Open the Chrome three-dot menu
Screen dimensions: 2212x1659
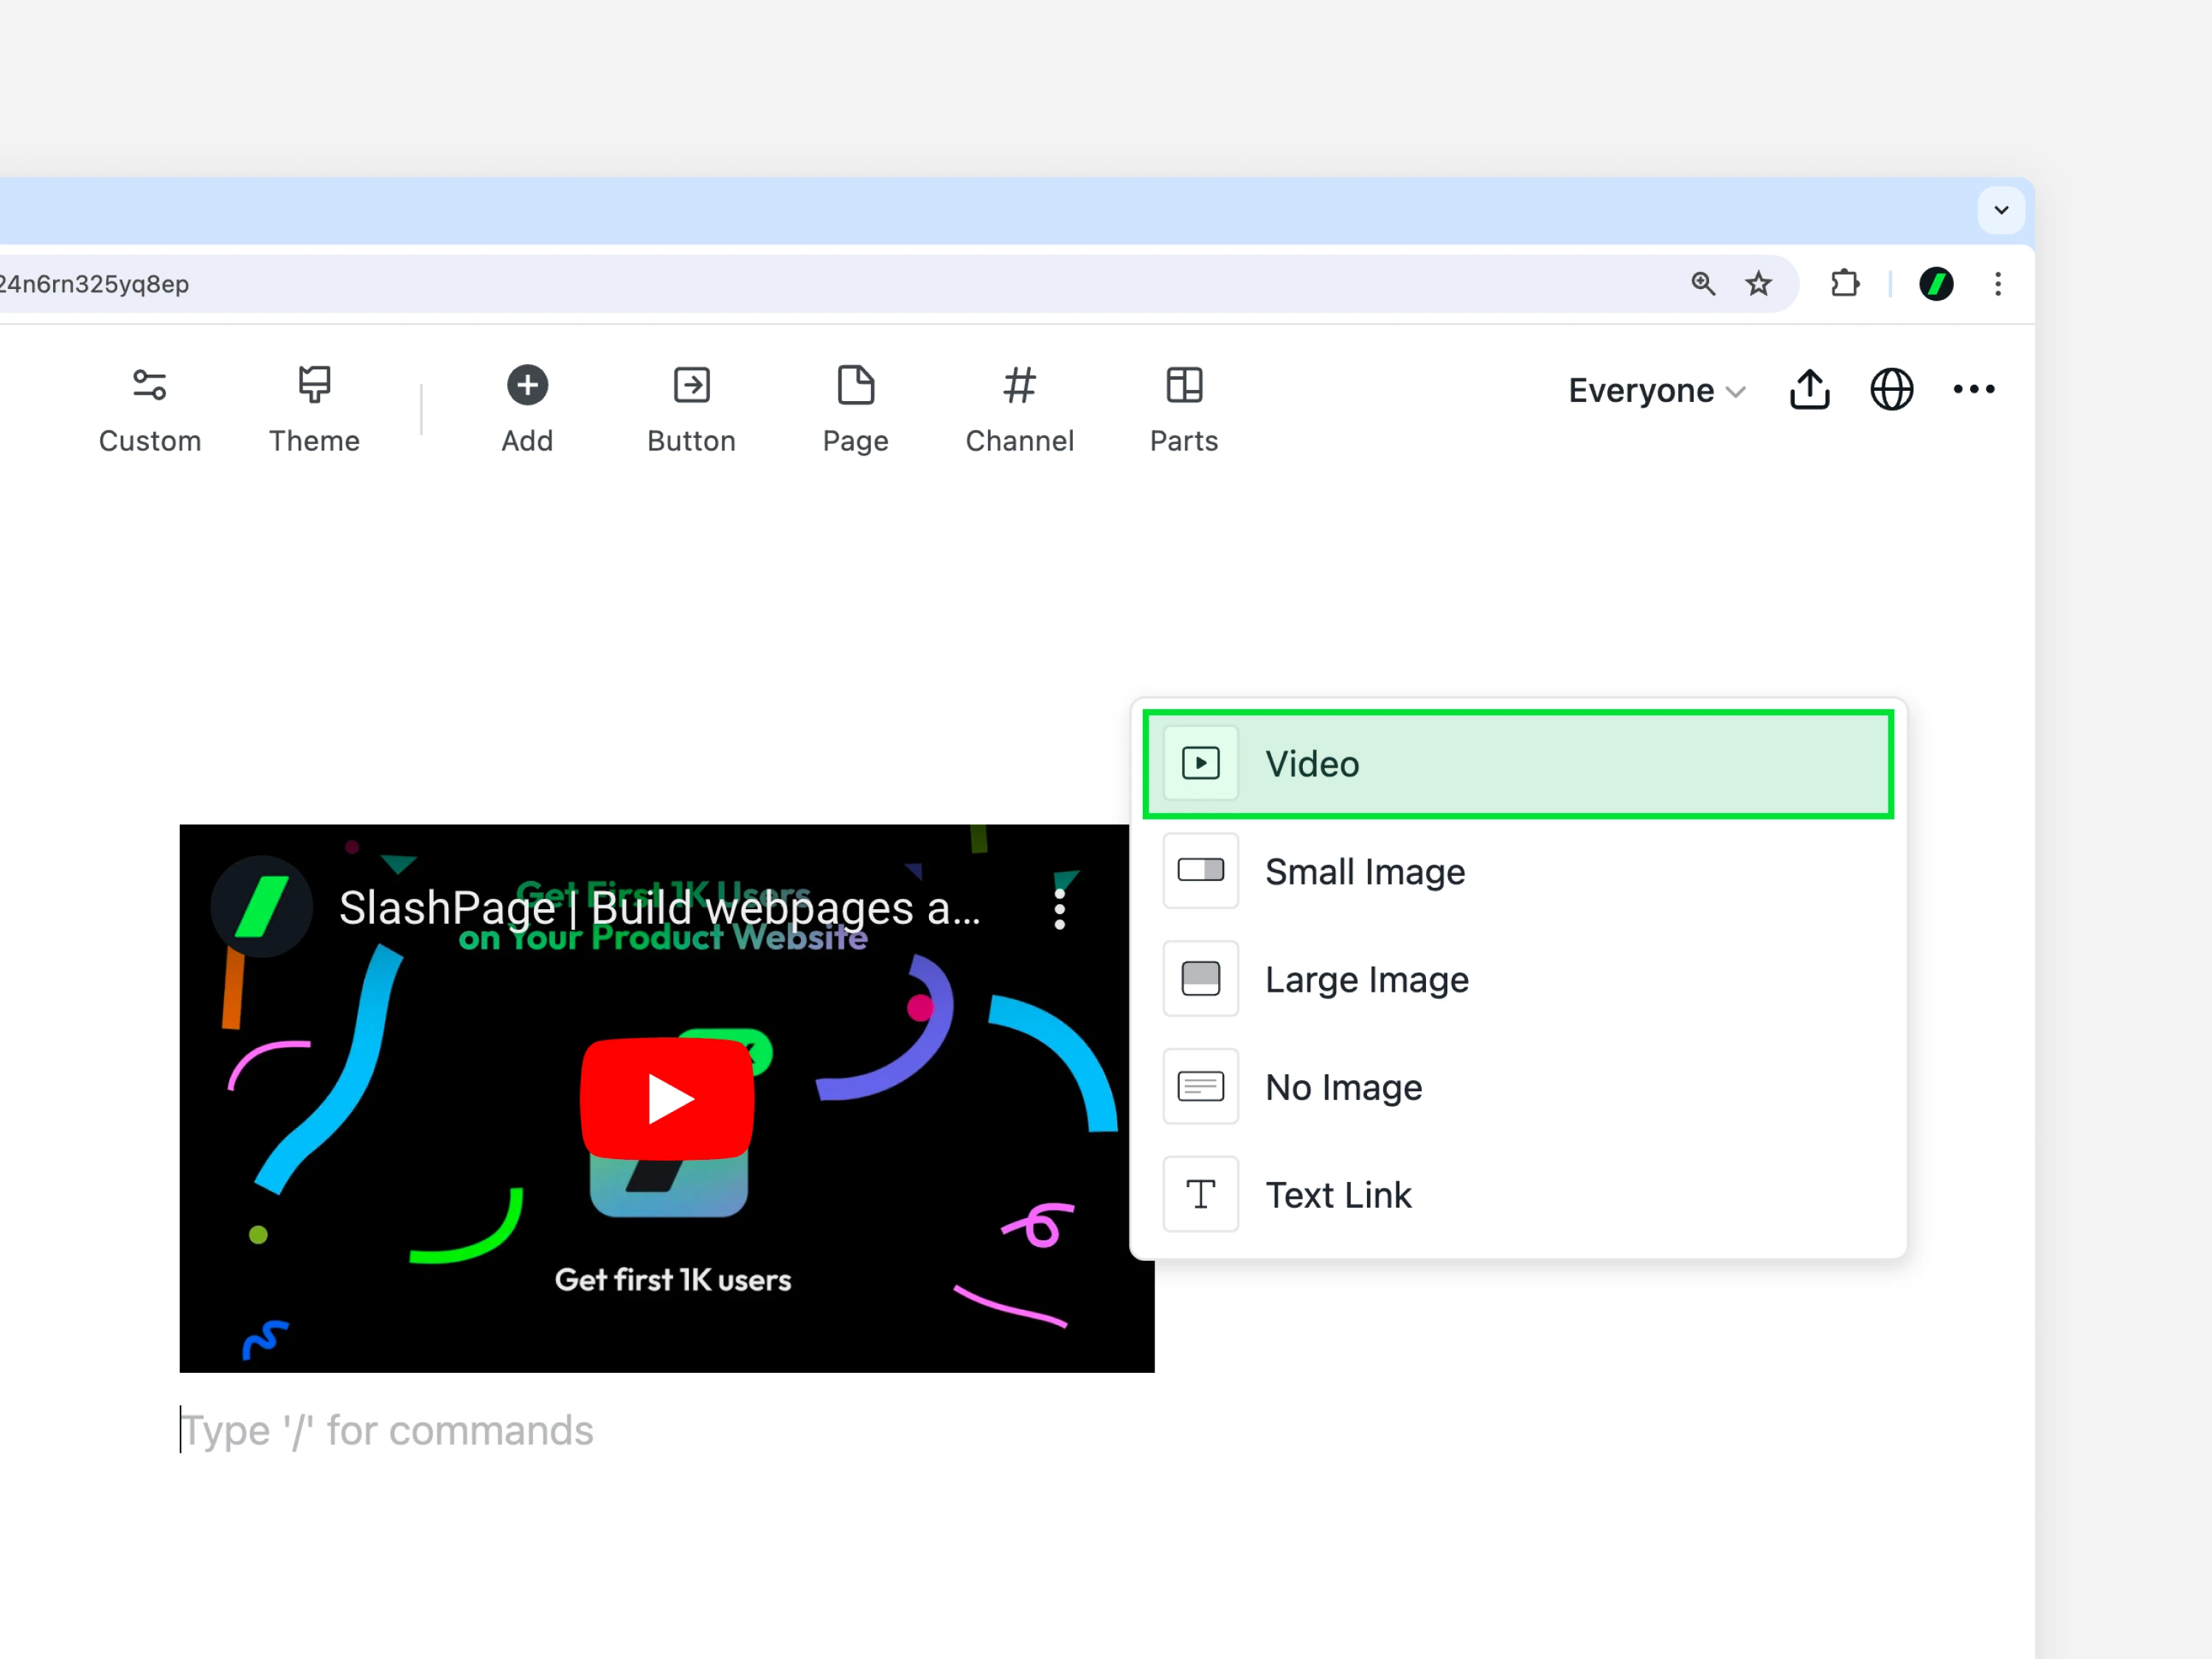click(1998, 284)
